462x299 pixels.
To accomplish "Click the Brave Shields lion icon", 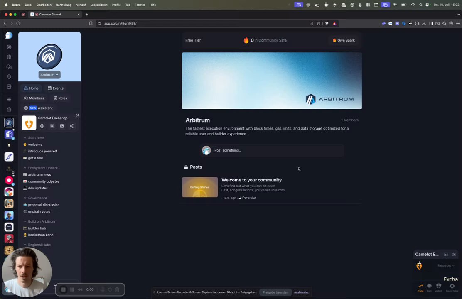I will [x=327, y=23].
